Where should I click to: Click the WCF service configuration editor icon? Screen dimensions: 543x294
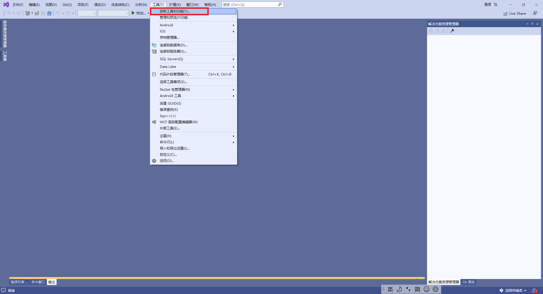pos(154,122)
